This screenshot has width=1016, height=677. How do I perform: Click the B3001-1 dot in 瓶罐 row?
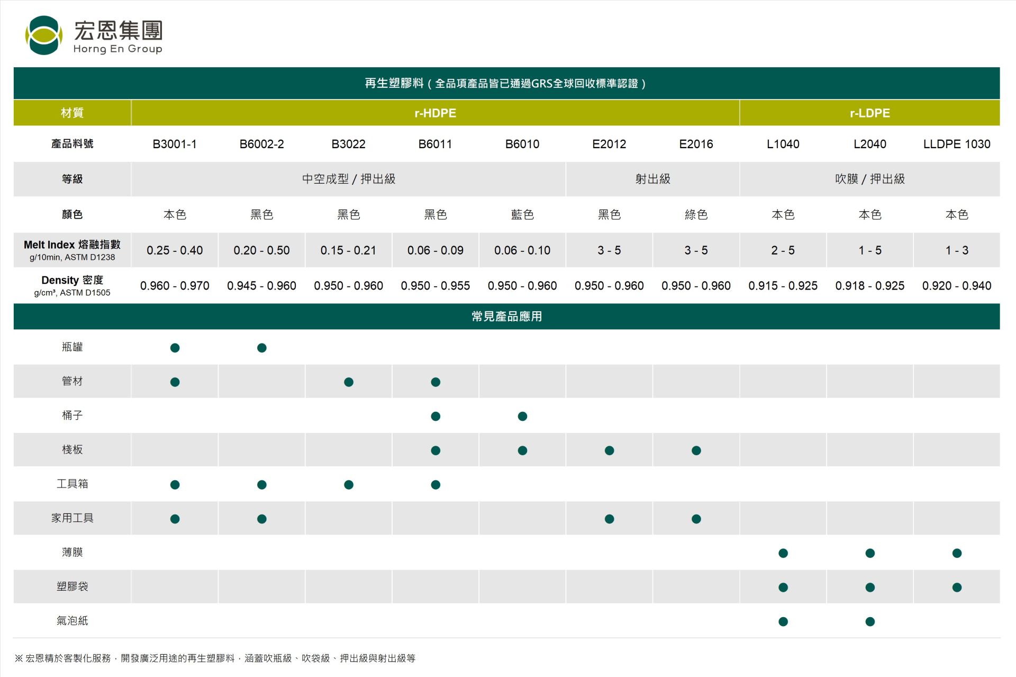(175, 348)
